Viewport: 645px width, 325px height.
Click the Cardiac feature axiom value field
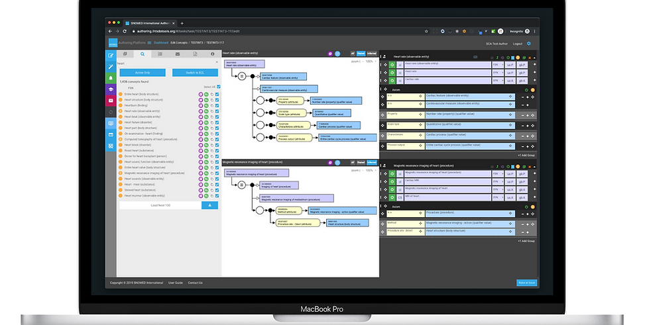click(x=470, y=96)
